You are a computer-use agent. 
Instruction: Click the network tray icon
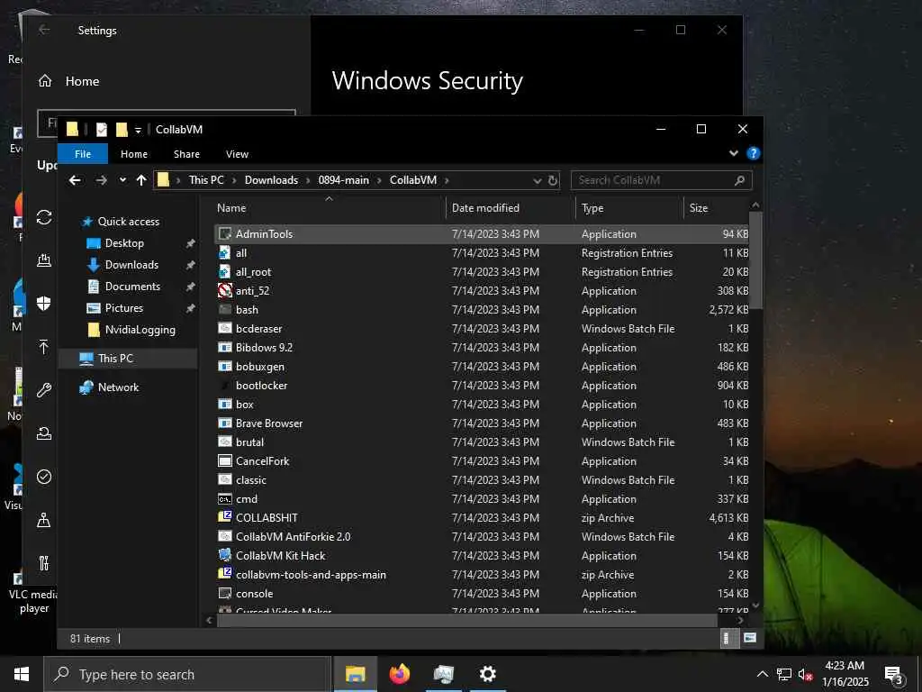click(784, 674)
